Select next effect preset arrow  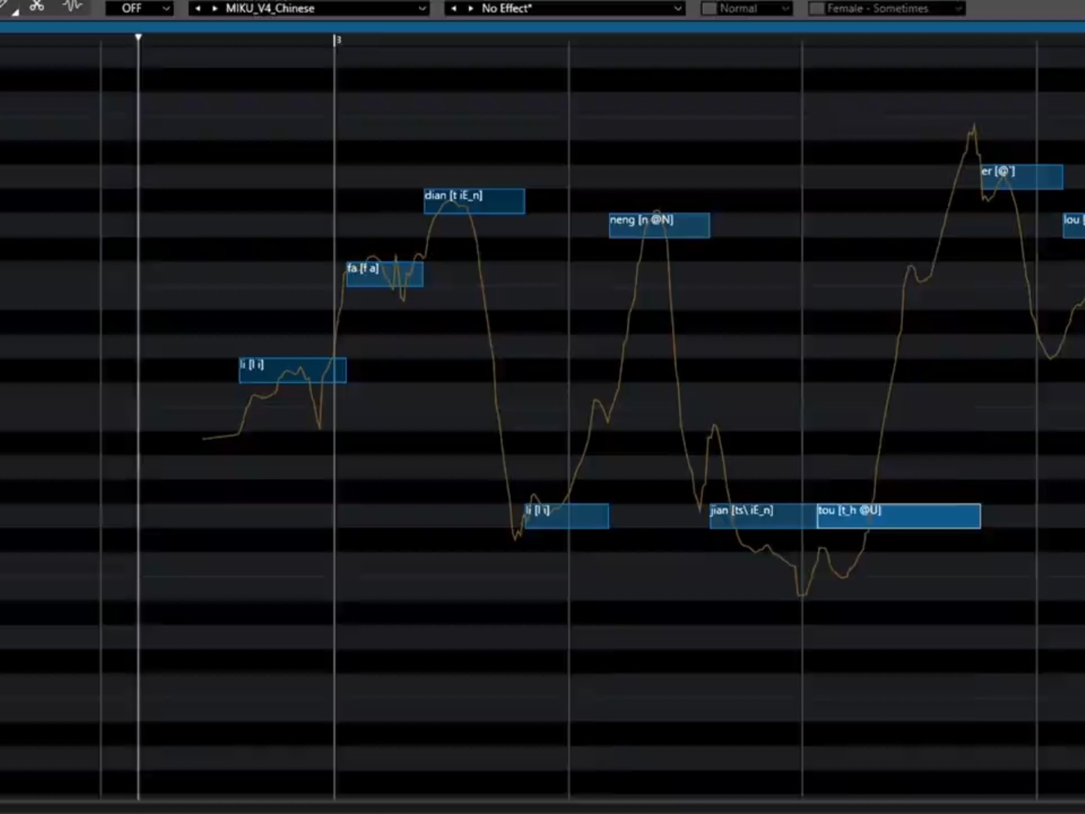471,8
